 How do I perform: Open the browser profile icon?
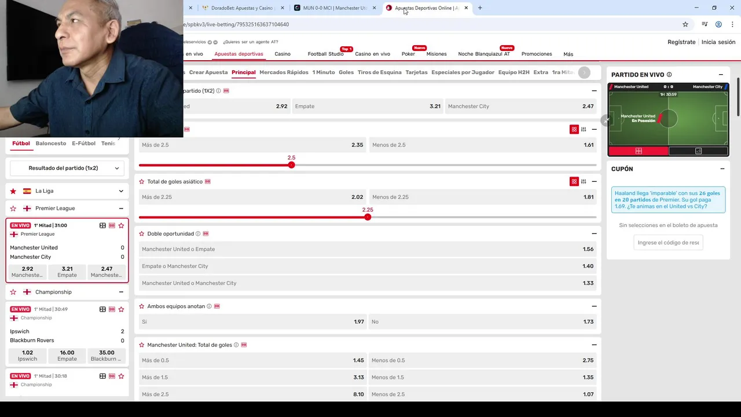point(718,24)
